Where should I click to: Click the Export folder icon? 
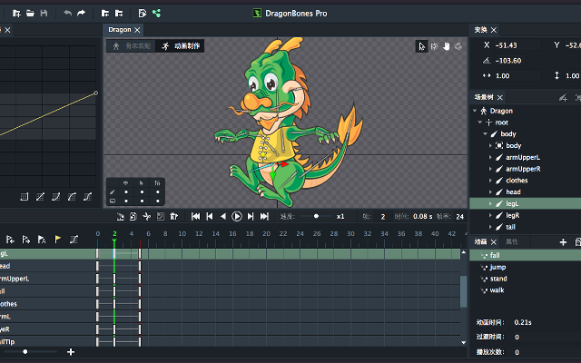click(x=119, y=14)
